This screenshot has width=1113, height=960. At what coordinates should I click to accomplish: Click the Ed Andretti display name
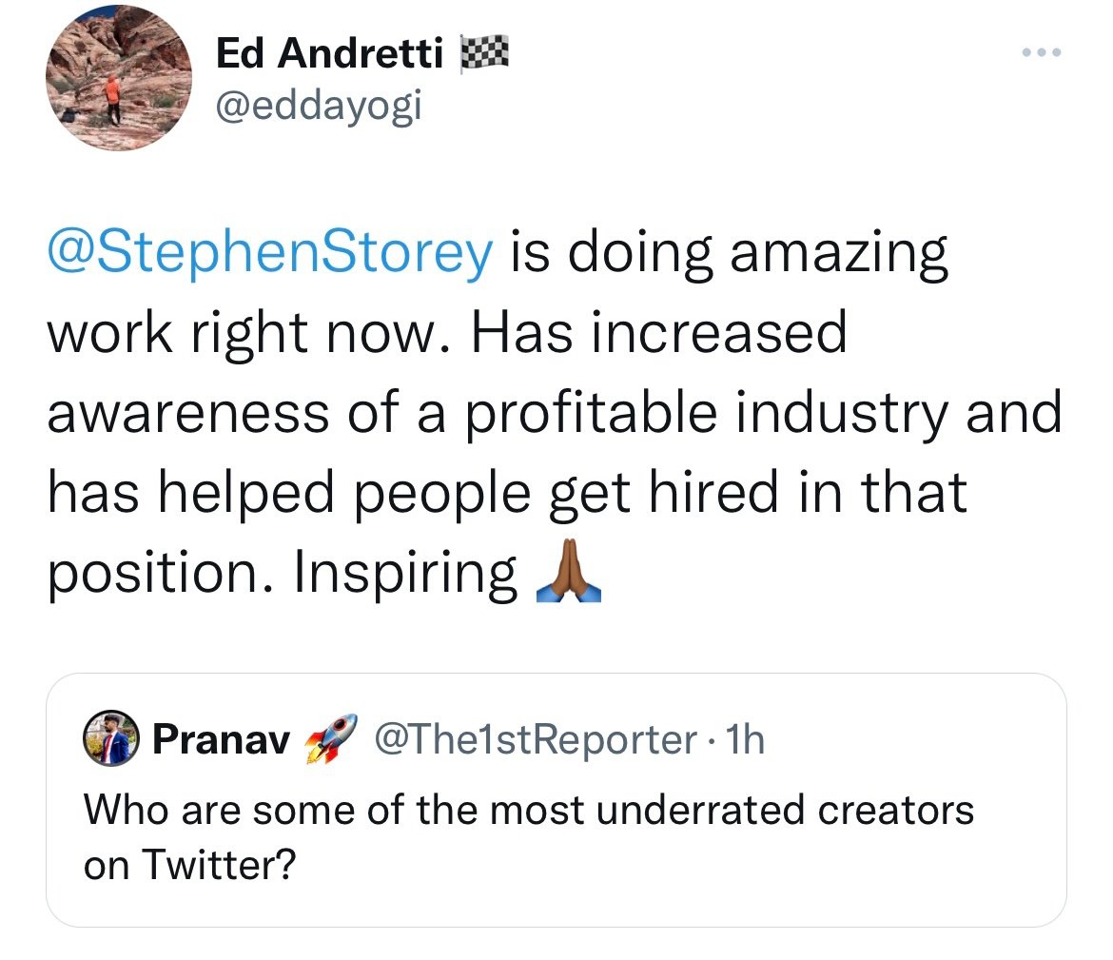coord(330,56)
